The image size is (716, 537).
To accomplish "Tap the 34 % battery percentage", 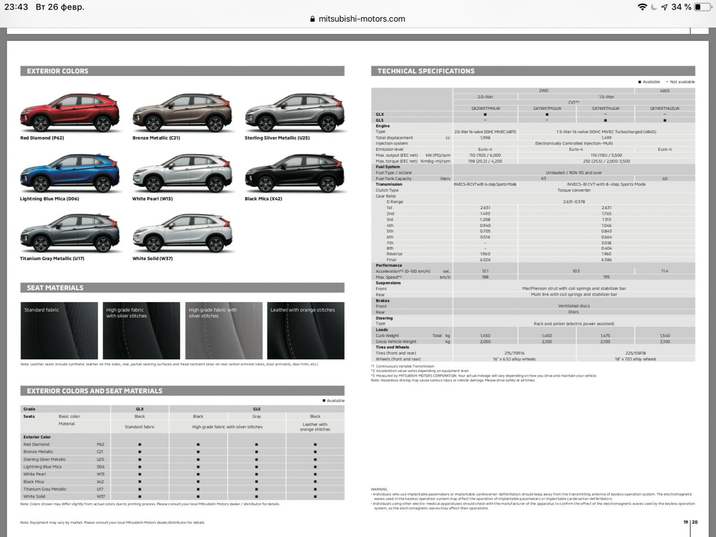I will pyautogui.click(x=681, y=7).
